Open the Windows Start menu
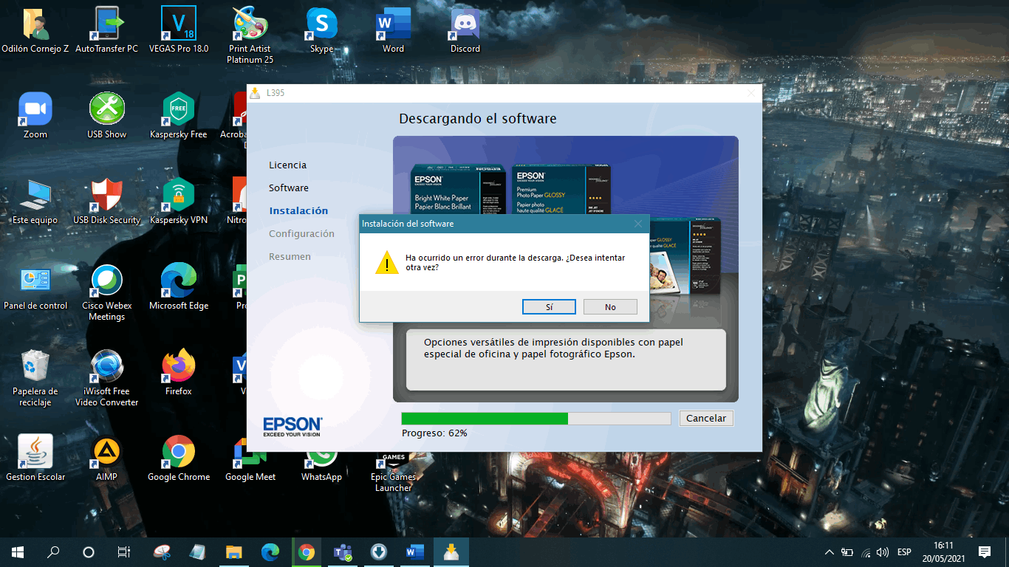The image size is (1009, 567). point(18,551)
